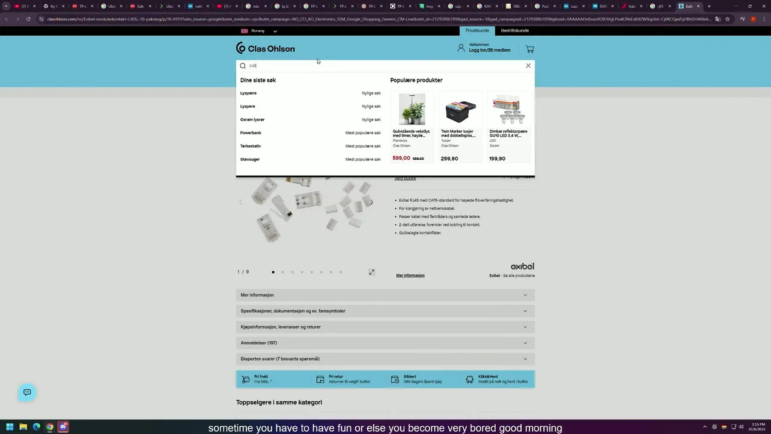The image size is (771, 434).
Task: Show hidden system tray icons
Action: pos(704,427)
